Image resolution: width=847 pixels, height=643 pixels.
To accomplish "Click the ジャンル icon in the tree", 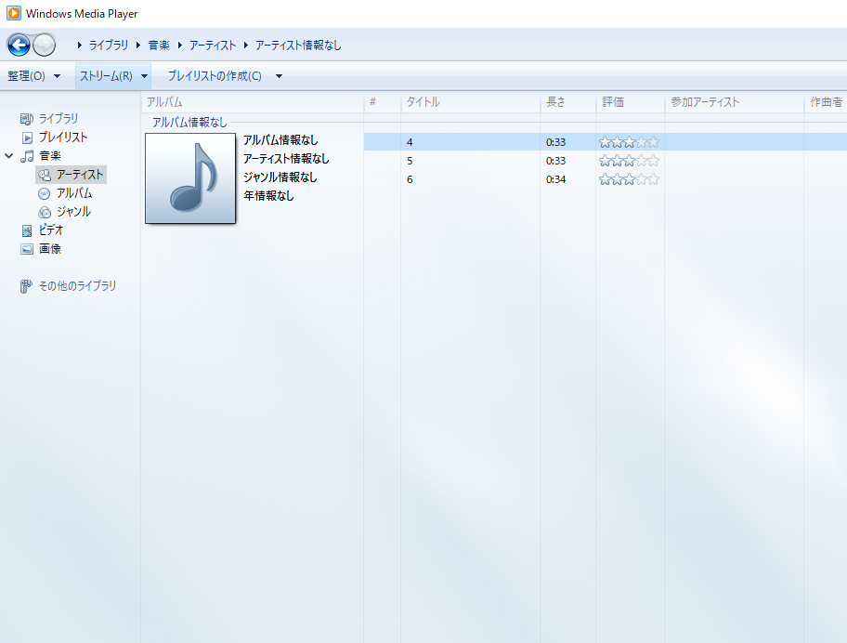I will 45,212.
